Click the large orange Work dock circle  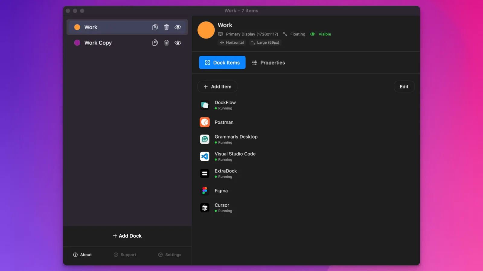click(x=206, y=30)
